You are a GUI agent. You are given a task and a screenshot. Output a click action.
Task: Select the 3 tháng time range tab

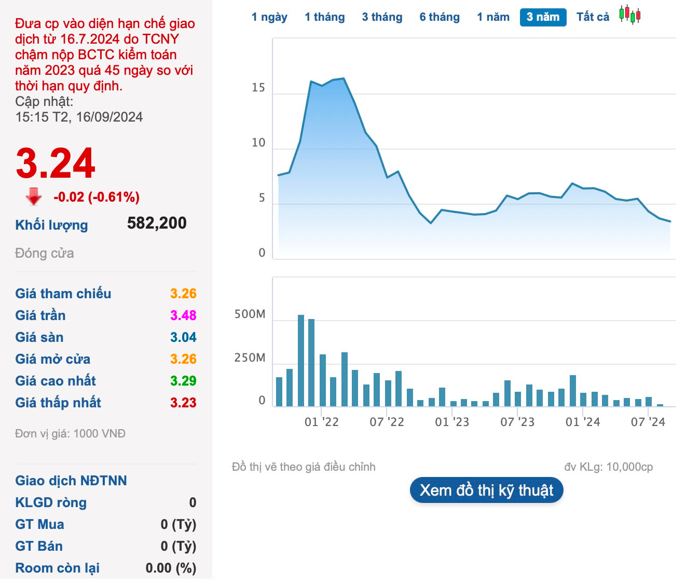382,17
